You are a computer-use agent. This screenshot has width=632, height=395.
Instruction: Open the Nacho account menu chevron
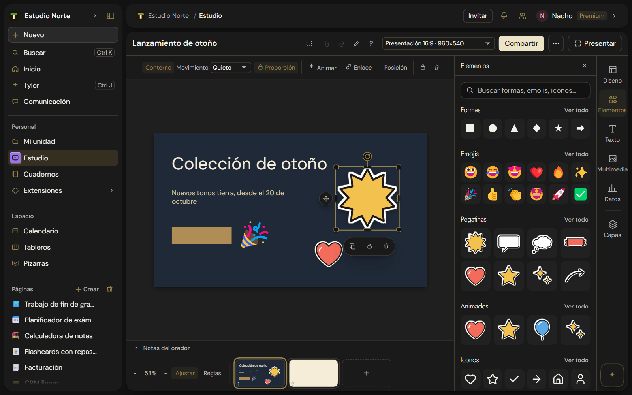pos(614,16)
